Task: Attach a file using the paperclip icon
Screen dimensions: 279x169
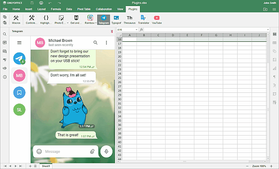Action: point(92,151)
